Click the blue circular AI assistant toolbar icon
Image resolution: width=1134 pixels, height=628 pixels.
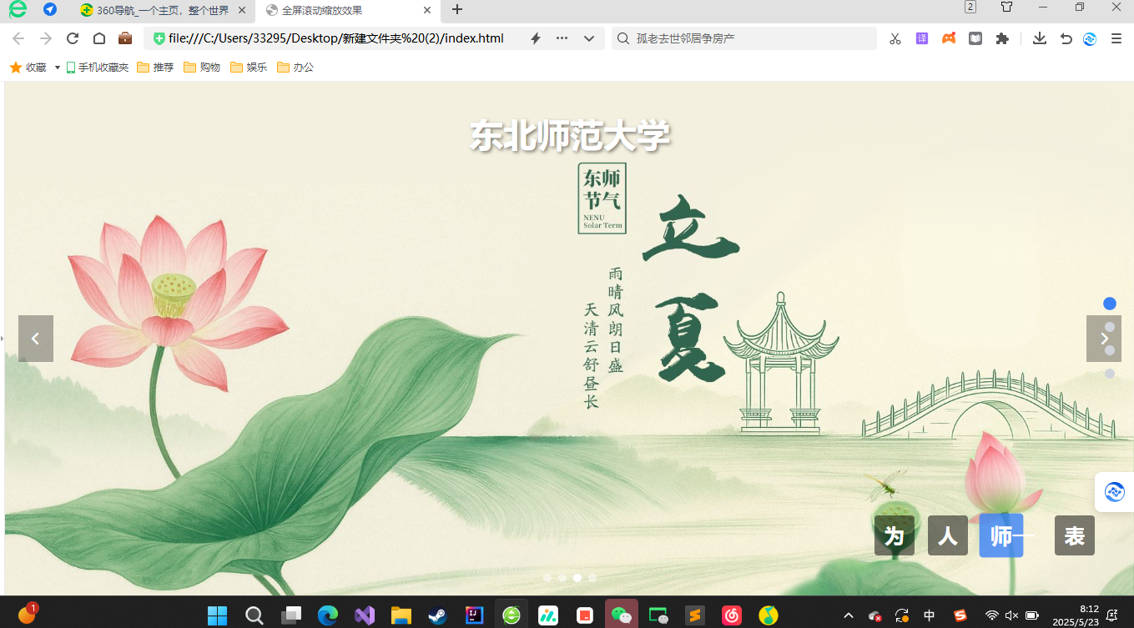coord(1090,38)
